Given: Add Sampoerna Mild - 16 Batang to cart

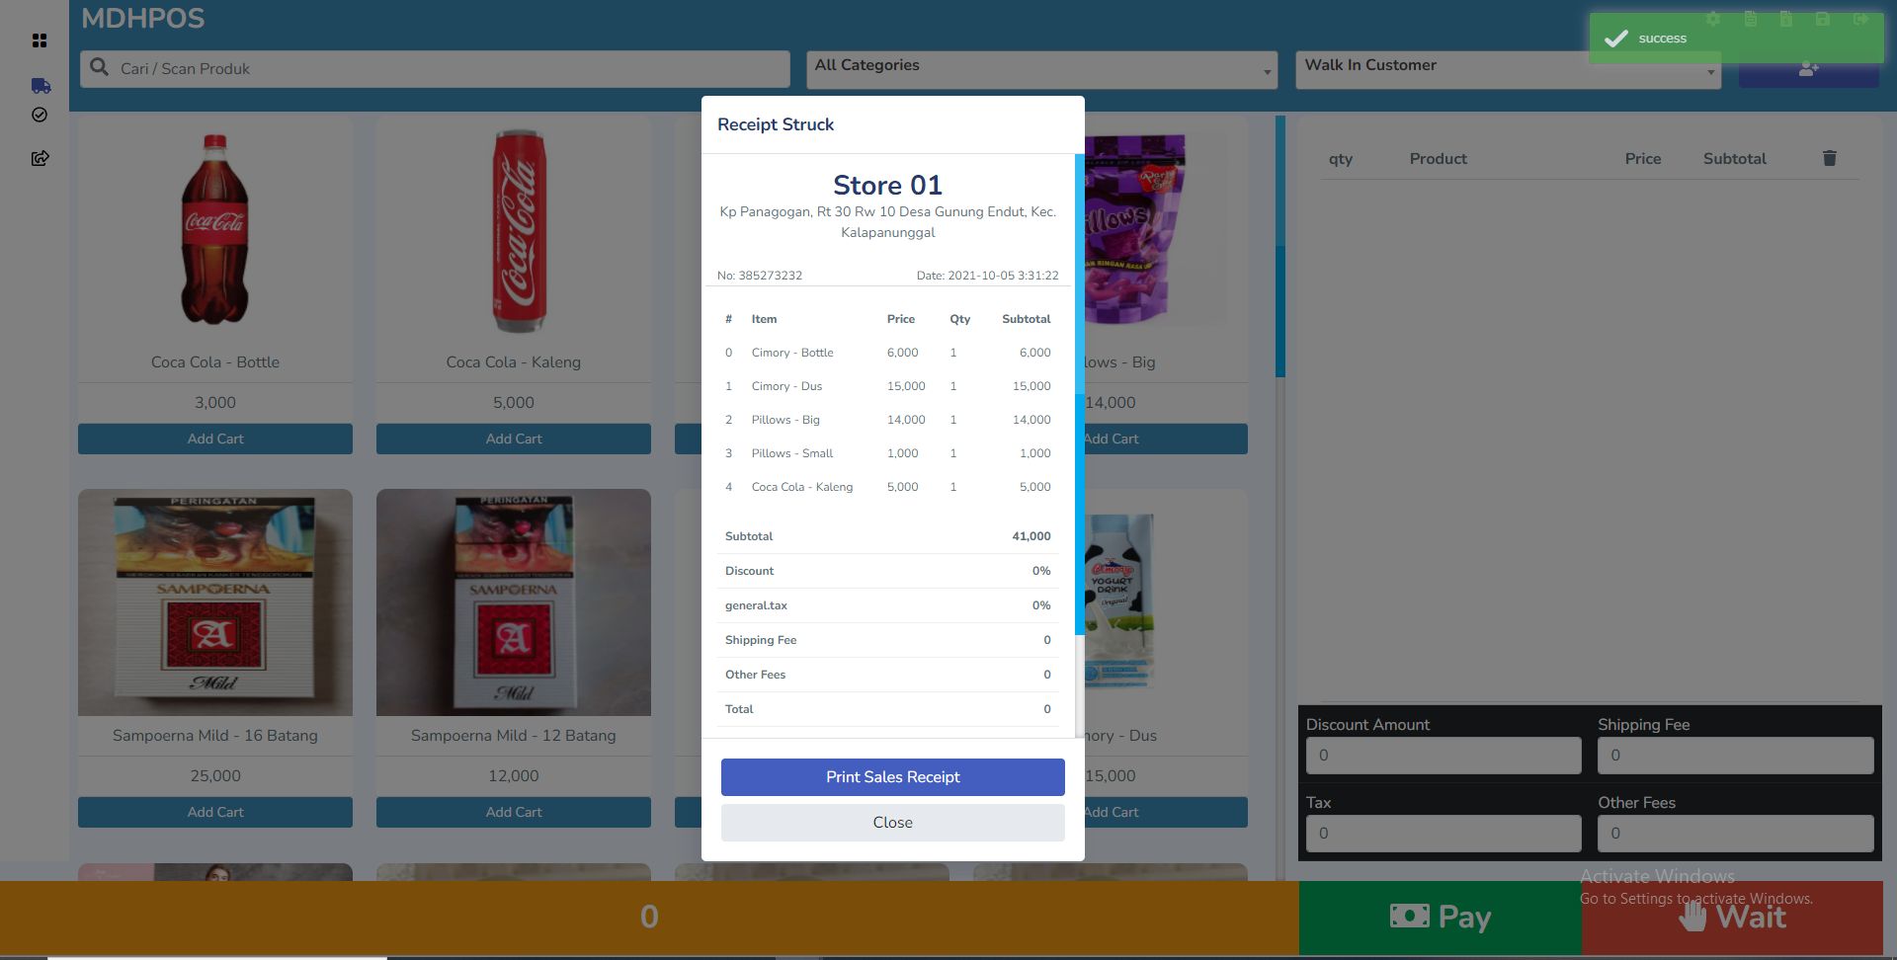Looking at the screenshot, I should click(x=215, y=812).
